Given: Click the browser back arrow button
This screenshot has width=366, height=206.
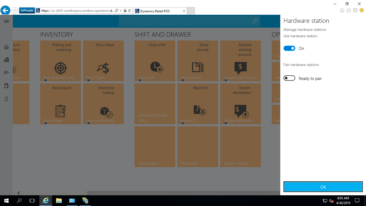Looking at the screenshot, I should pos(5,10).
